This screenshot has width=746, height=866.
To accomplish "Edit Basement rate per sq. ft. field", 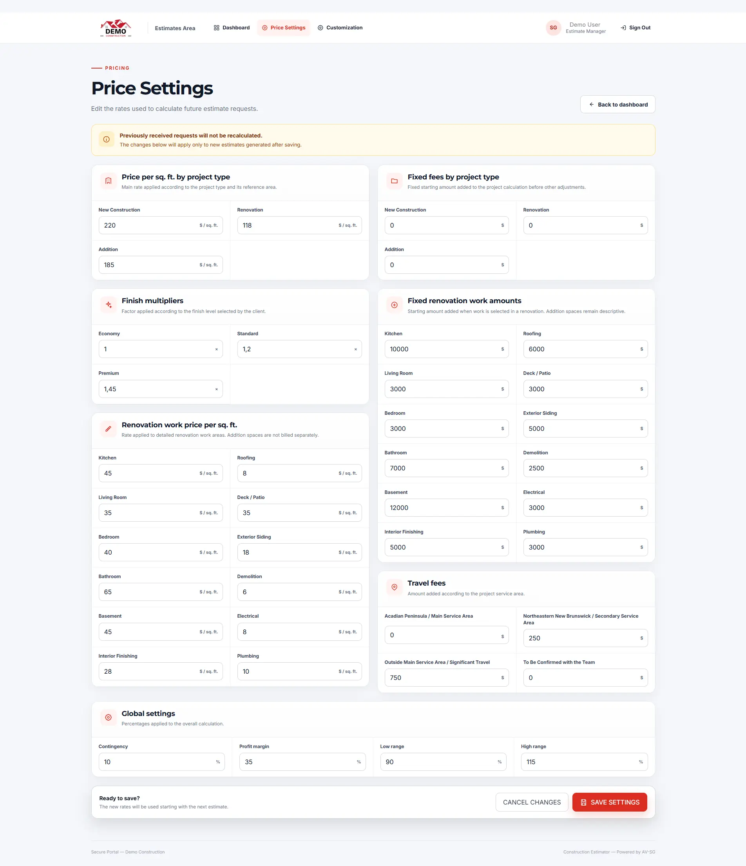I will 161,632.
